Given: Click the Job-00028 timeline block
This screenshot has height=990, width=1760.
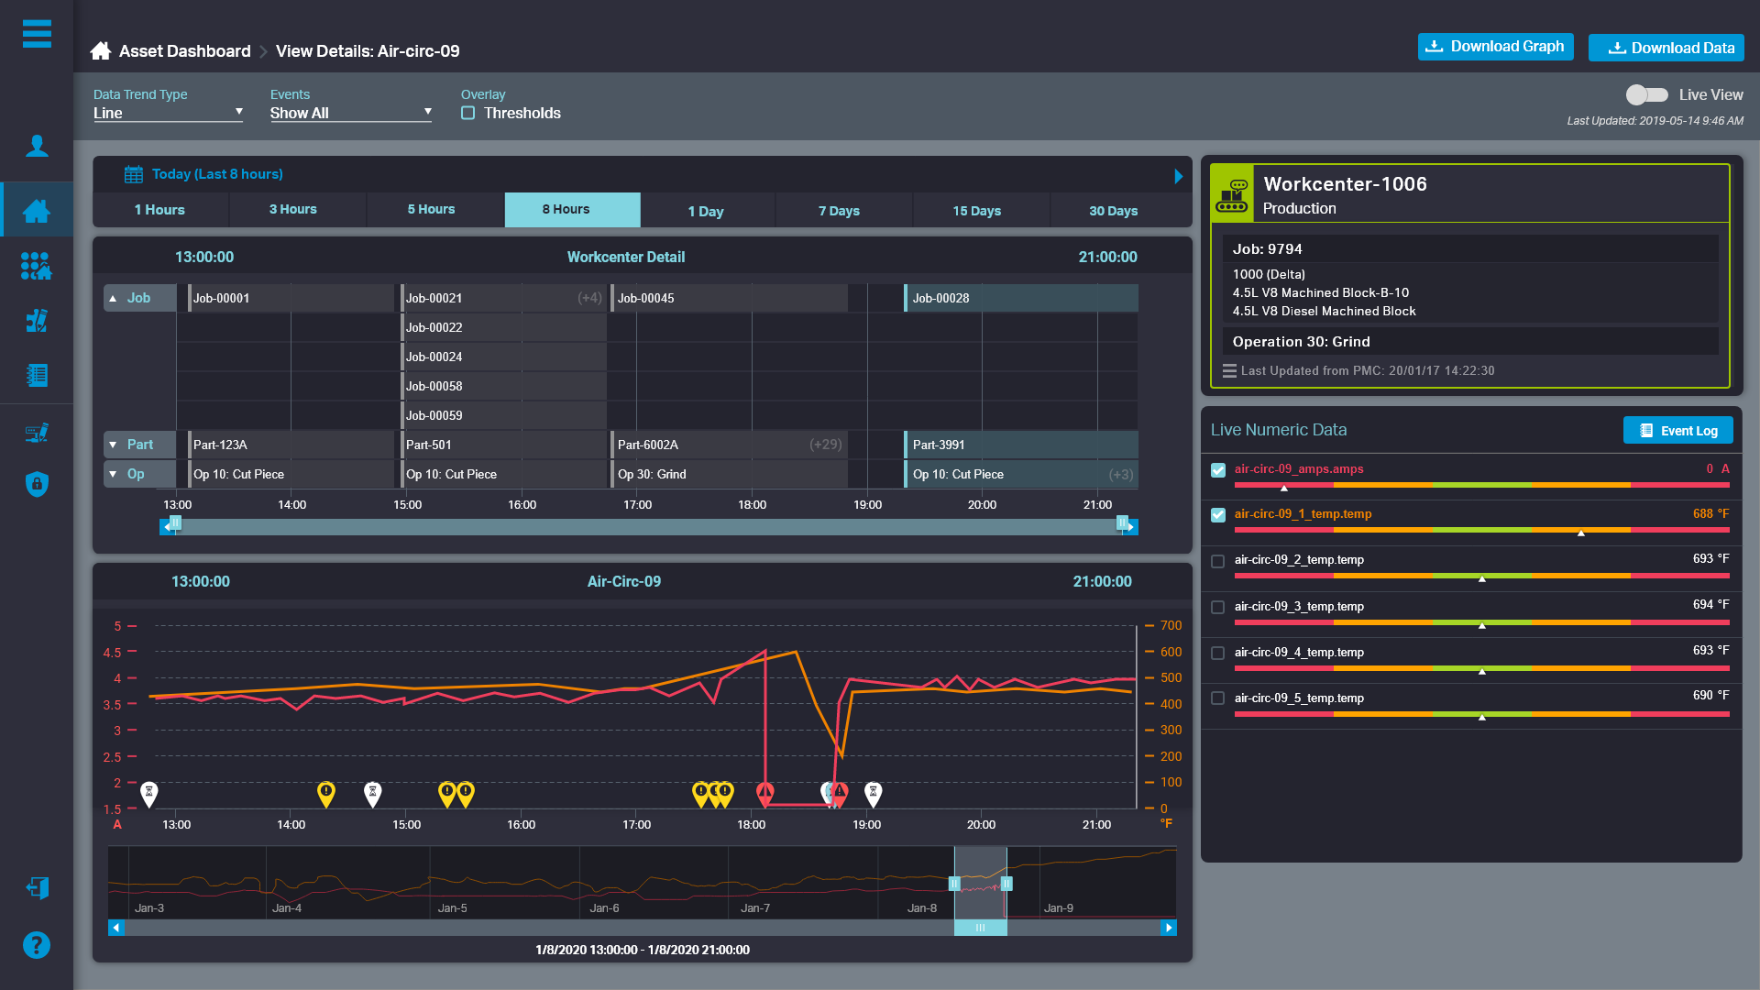Looking at the screenshot, I should (1021, 298).
